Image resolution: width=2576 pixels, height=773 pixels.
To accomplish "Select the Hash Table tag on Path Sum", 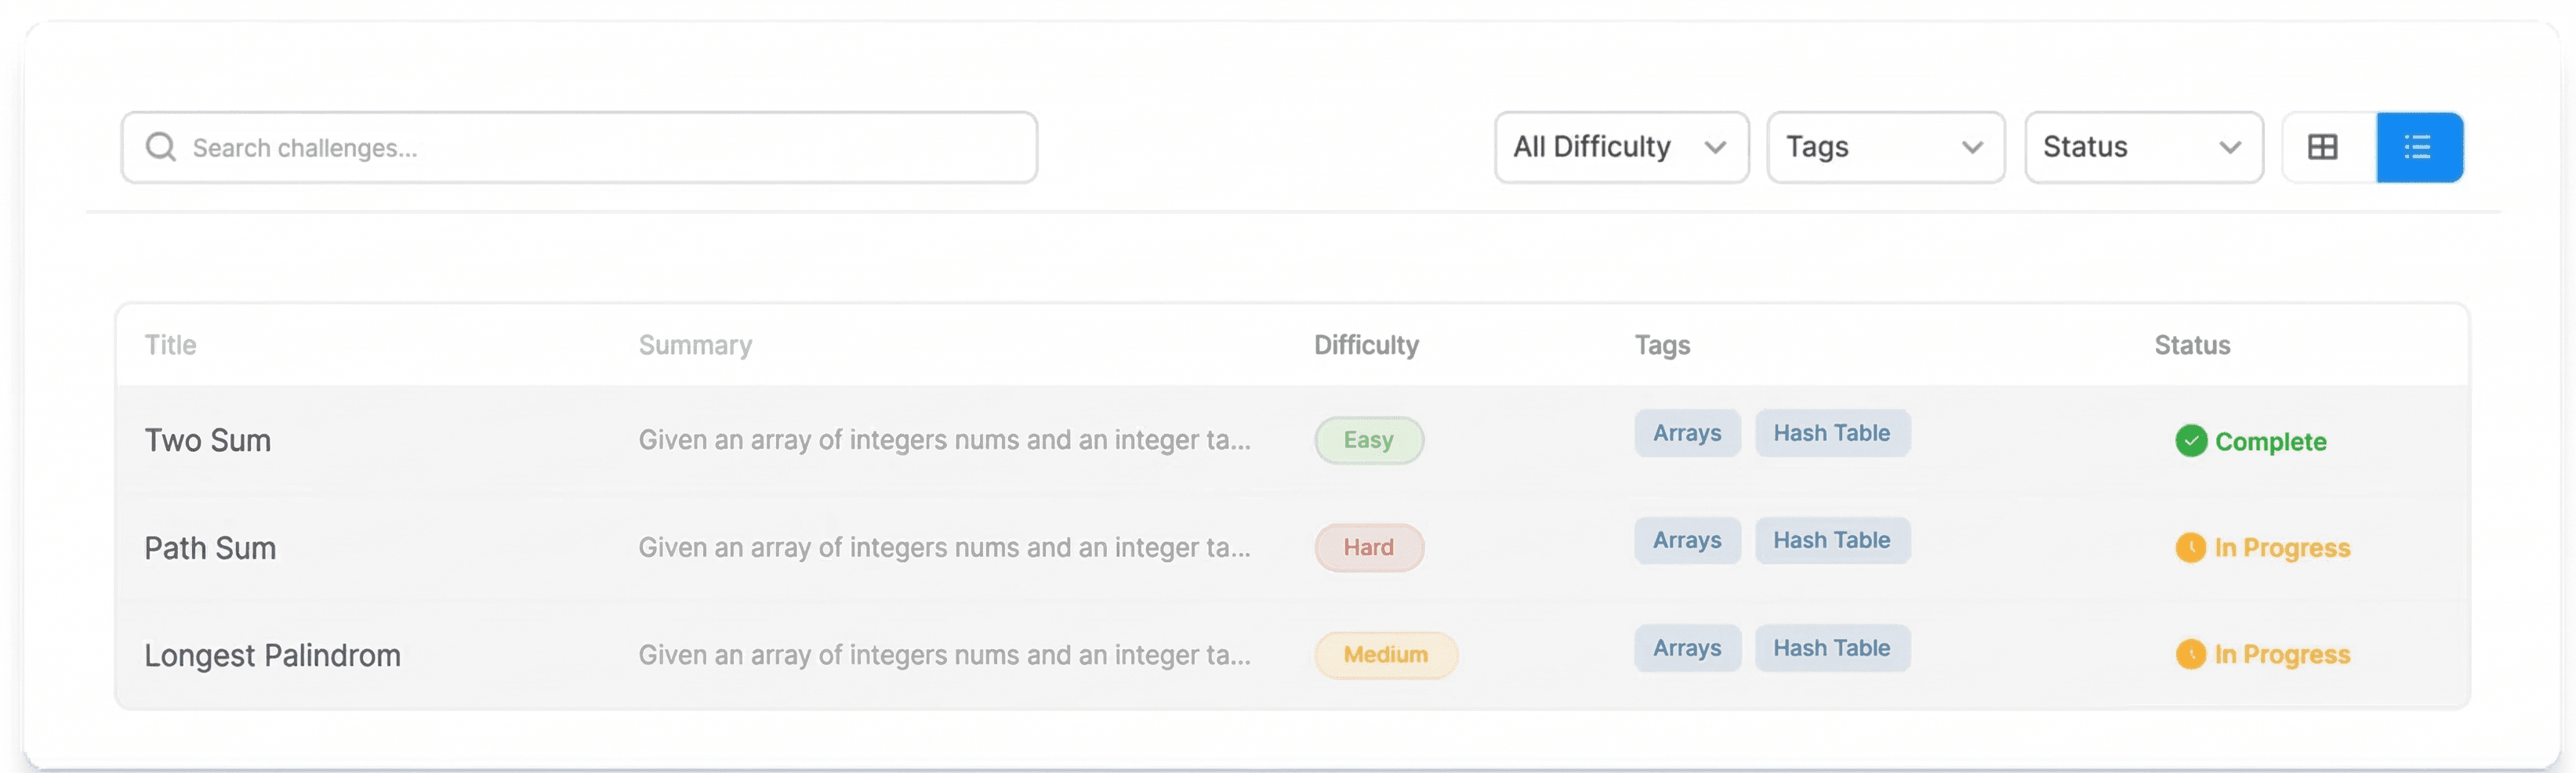I will point(1832,540).
